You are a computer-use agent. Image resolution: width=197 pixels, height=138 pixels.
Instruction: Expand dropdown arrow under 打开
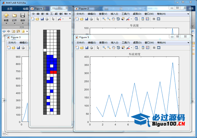14,23
